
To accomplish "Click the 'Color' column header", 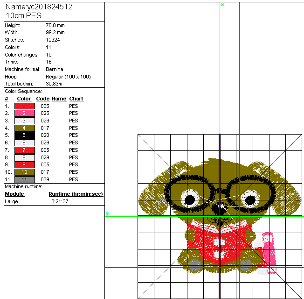I will pyautogui.click(x=24, y=99).
